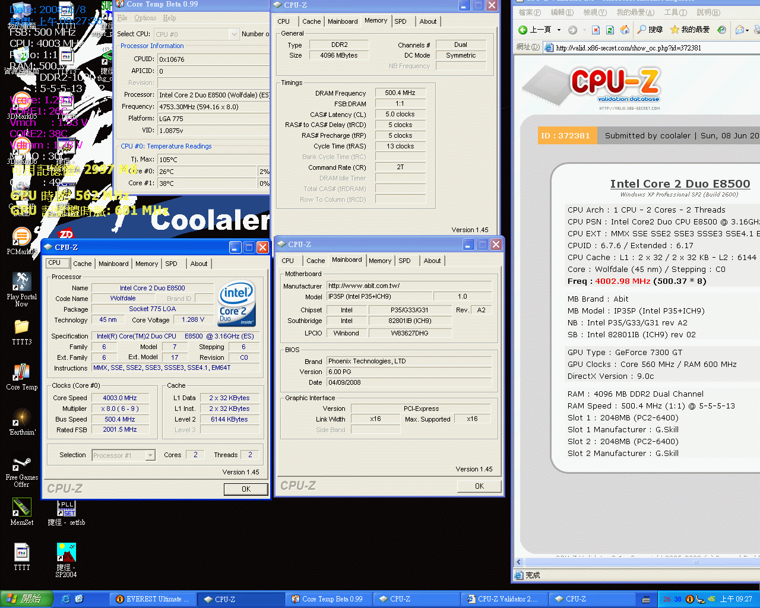The image size is (760, 608).
Task: Open the IE Favorites star button
Action: tap(690, 30)
